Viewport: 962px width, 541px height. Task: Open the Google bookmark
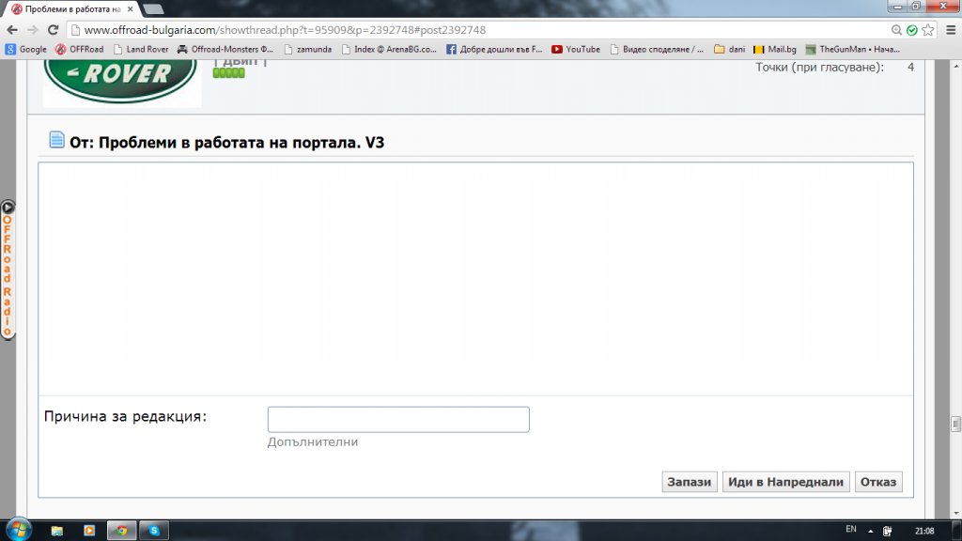pos(26,49)
